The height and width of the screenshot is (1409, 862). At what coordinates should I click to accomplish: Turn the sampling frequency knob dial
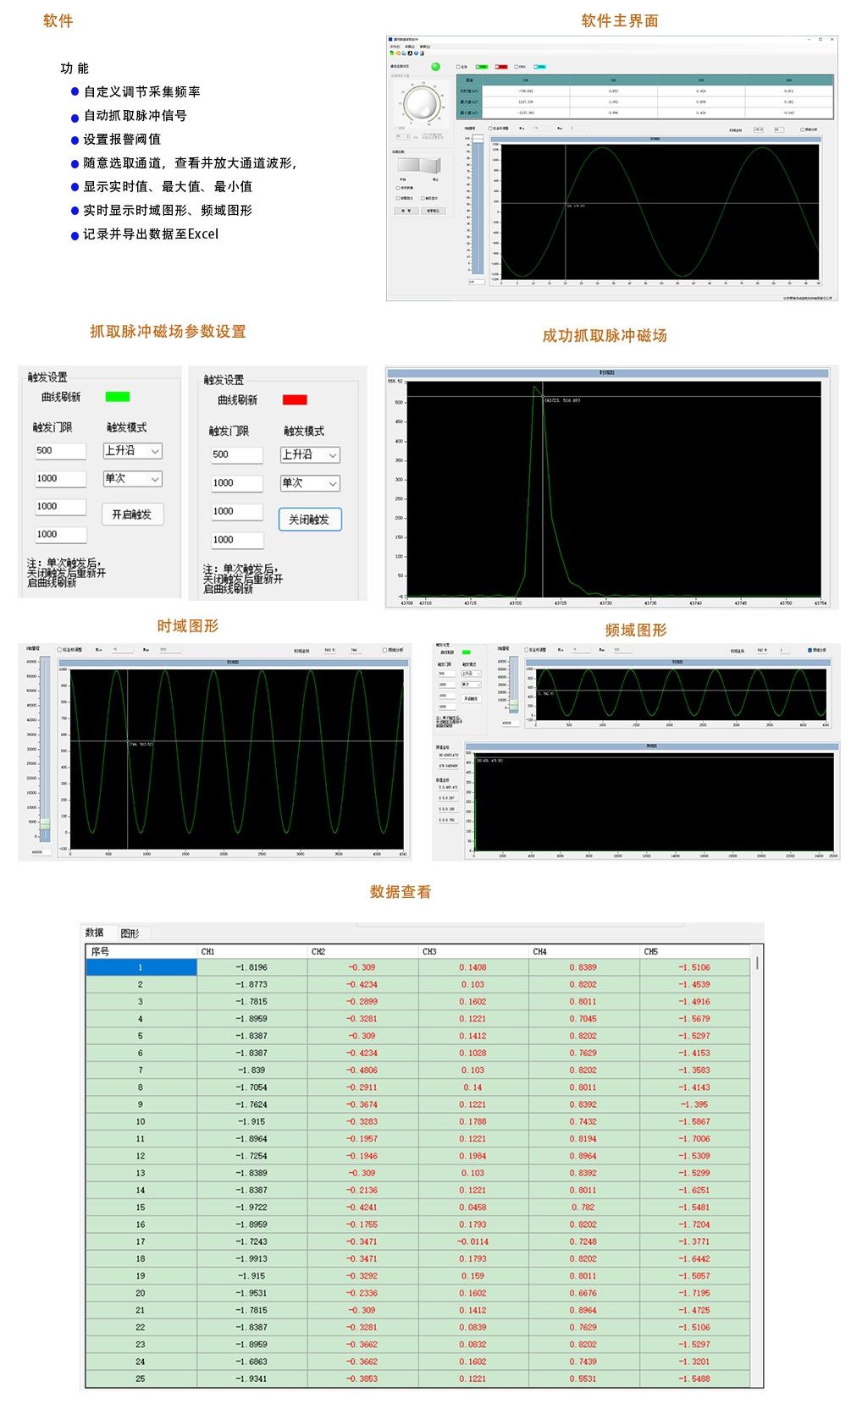click(x=421, y=103)
